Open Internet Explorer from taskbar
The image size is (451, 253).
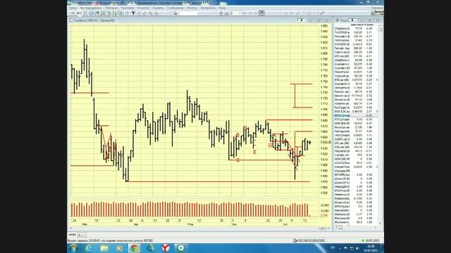(x=89, y=248)
